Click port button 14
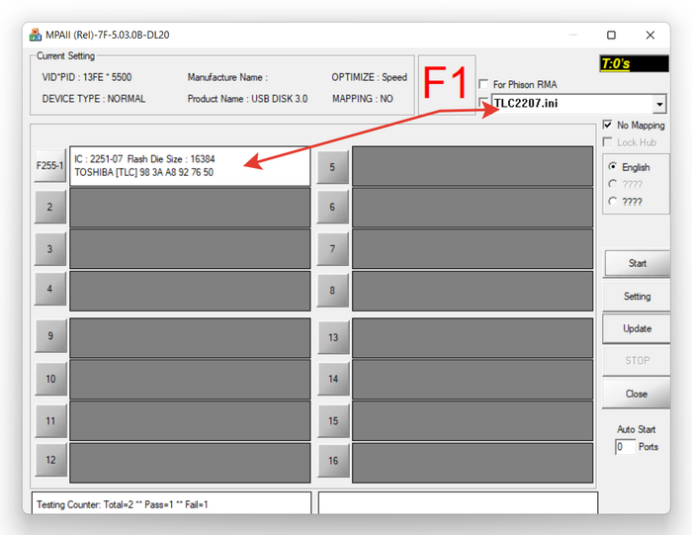This screenshot has width=692, height=535. click(x=333, y=379)
